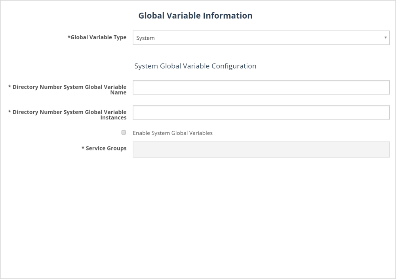396x279 pixels.
Task: Focus the Directory Number System Global Variable Name field
Action: 261,87
